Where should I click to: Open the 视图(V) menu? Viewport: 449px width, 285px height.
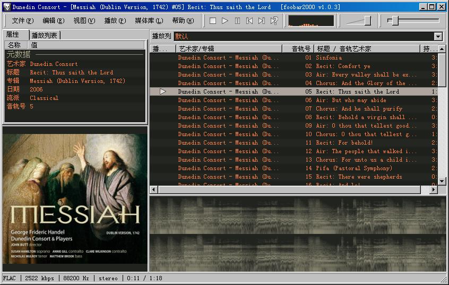[x=84, y=21]
